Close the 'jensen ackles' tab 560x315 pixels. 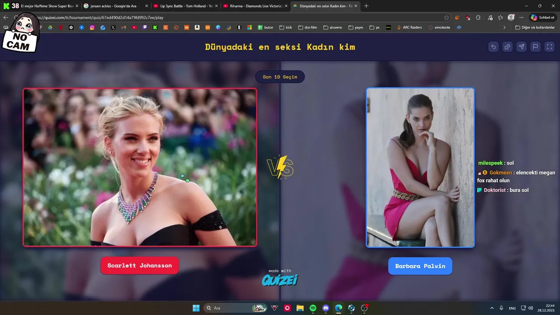tap(147, 6)
